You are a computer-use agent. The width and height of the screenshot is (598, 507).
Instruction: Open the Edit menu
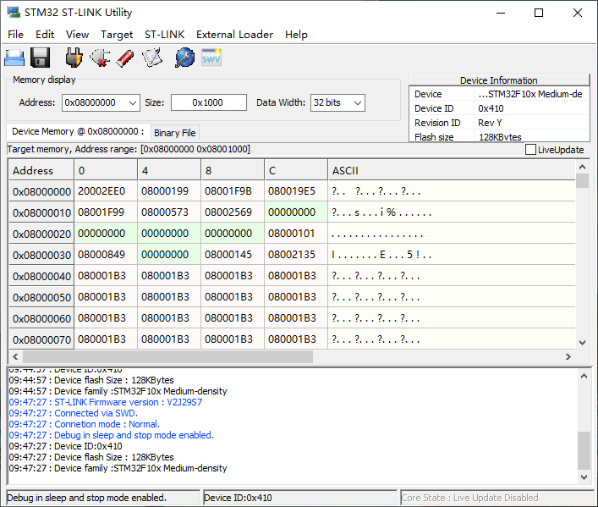tap(45, 35)
